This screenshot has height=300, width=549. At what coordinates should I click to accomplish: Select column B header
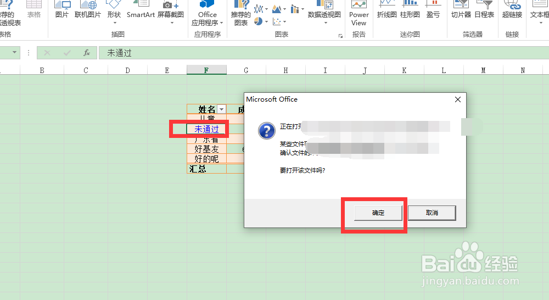coord(42,70)
